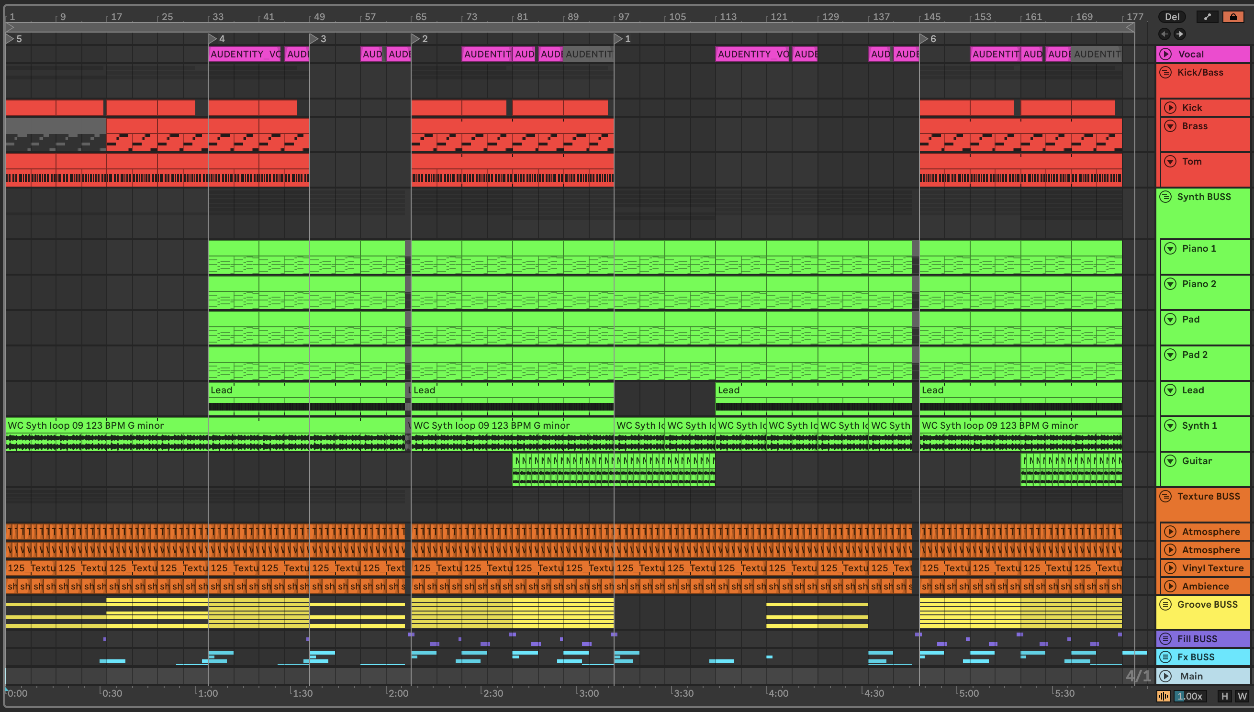The height and width of the screenshot is (712, 1254).
Task: Select the Groove BUSS track header
Action: 1207,605
